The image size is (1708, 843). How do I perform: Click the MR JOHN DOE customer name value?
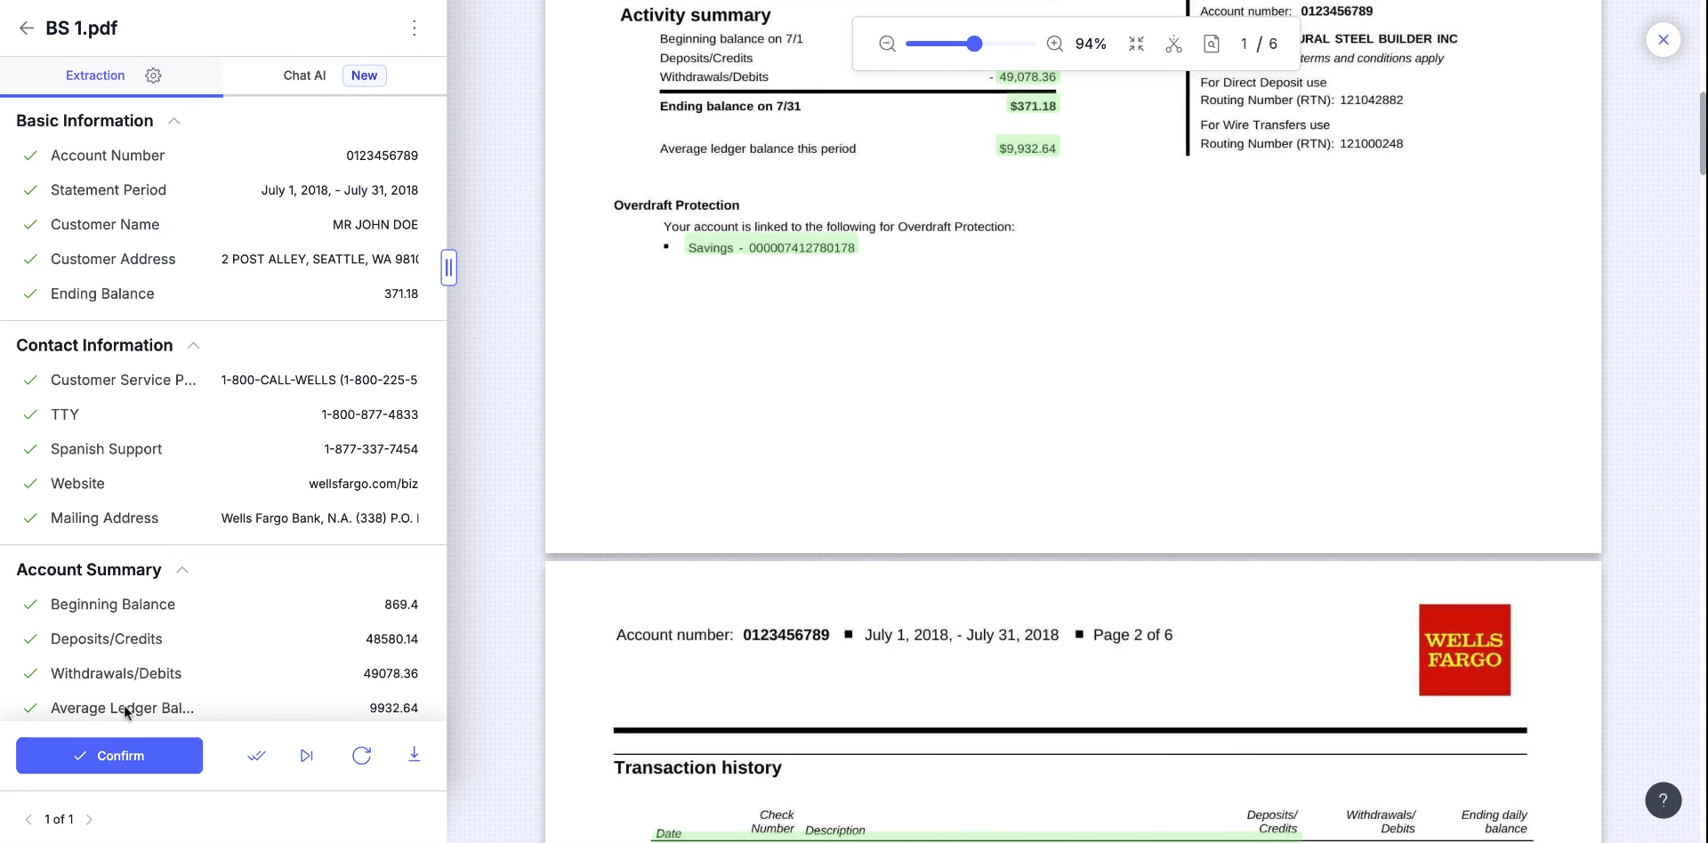375,225
